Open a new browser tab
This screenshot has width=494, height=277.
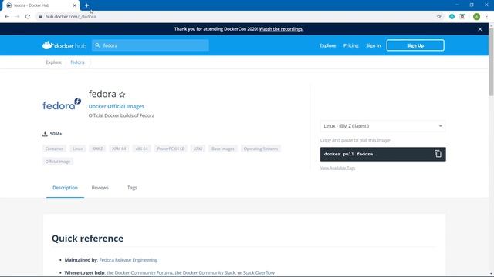[86, 5]
